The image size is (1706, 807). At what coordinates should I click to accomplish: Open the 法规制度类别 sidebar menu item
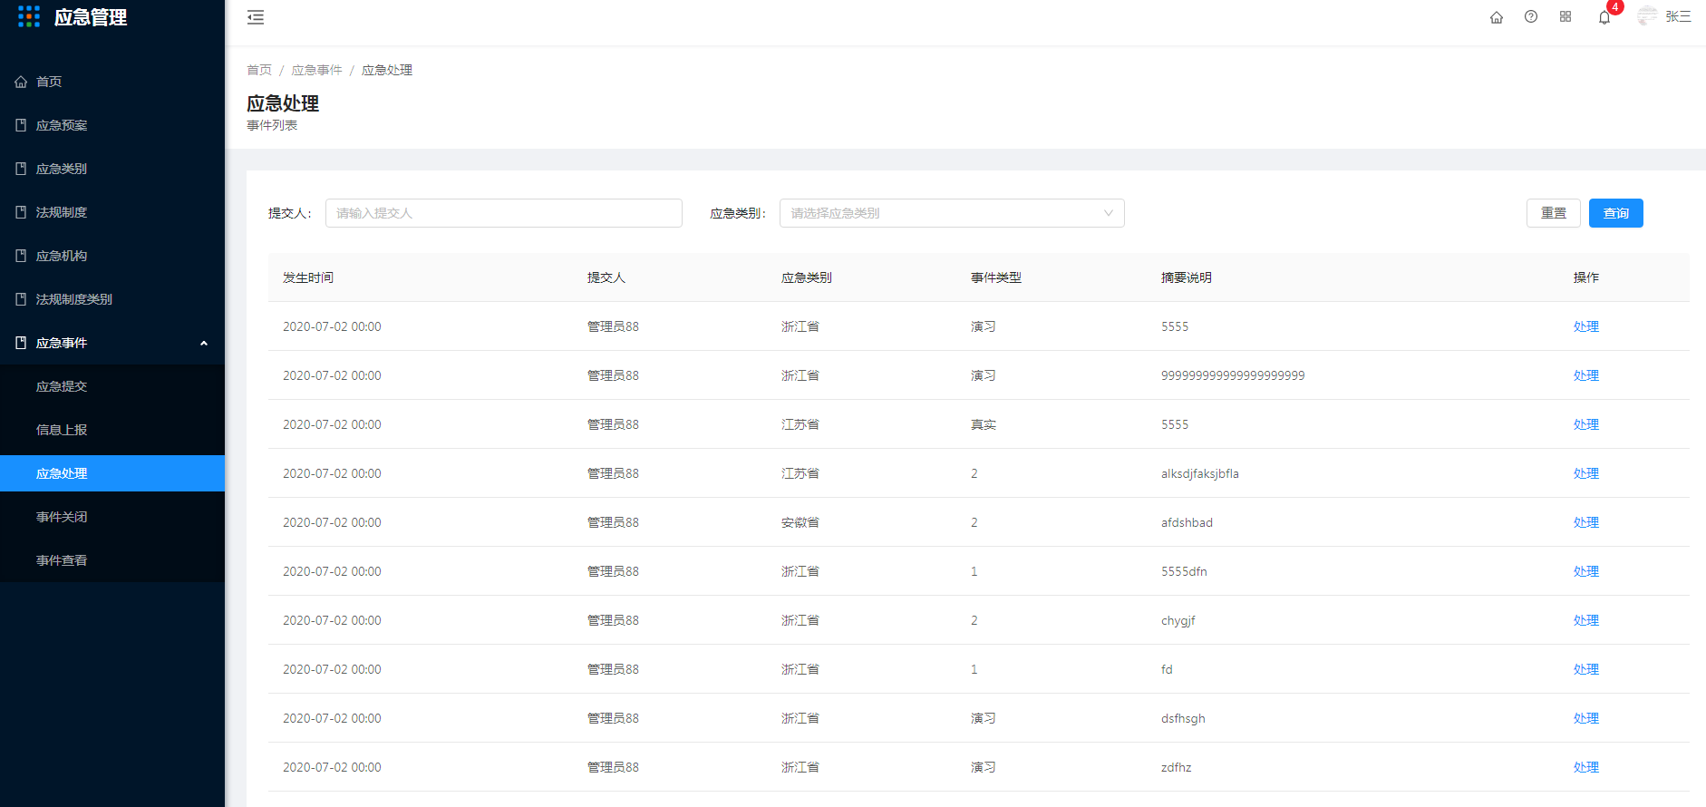(112, 299)
